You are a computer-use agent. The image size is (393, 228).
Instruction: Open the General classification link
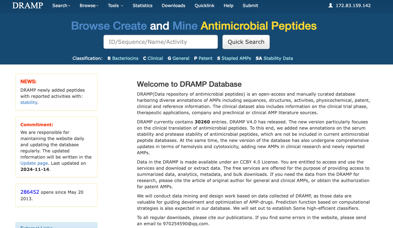tap(181, 58)
